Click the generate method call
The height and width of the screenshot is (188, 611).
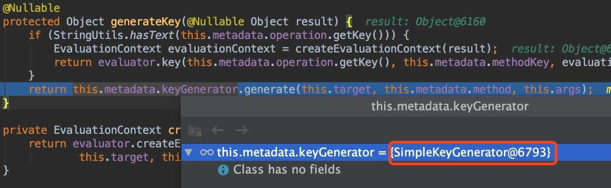(270, 89)
